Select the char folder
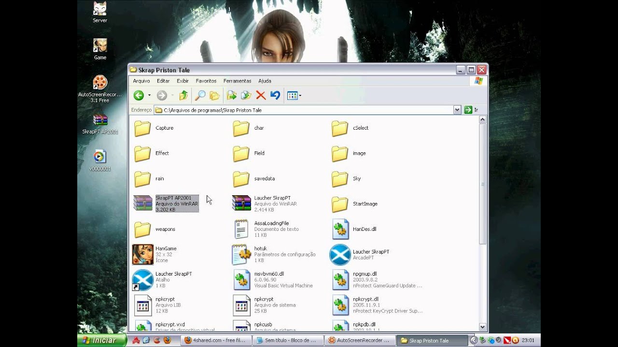The width and height of the screenshot is (618, 347). pos(248,128)
